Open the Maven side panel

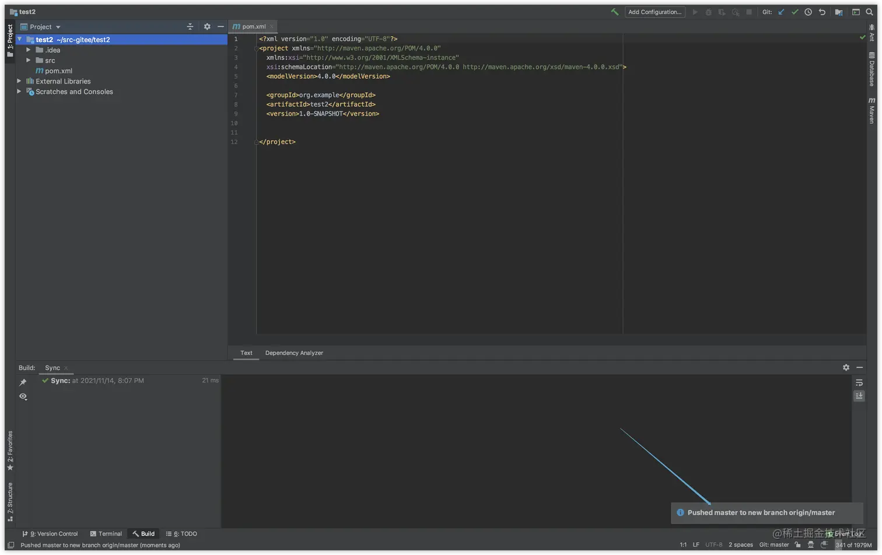[871, 110]
